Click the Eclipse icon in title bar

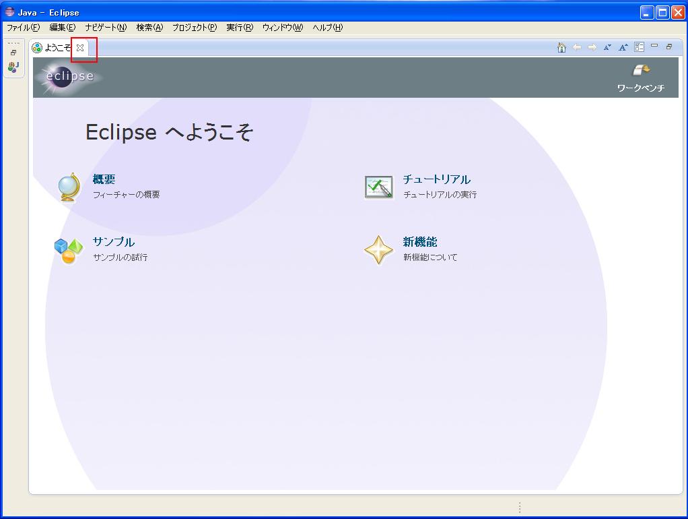coord(9,12)
